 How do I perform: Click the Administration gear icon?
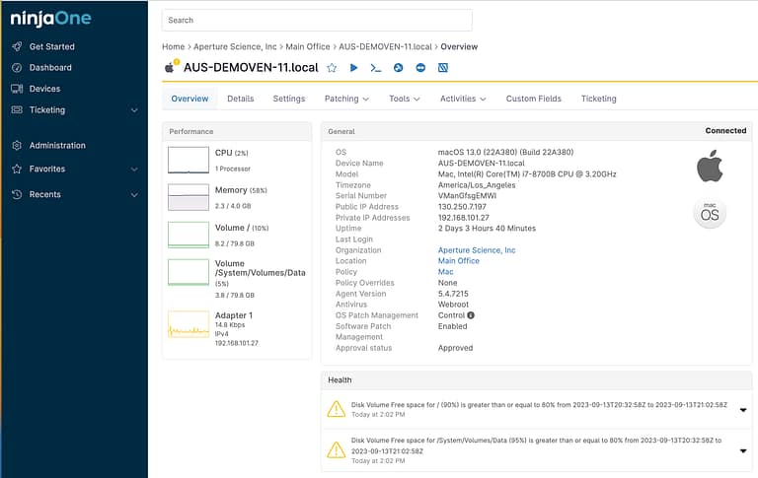coord(17,146)
